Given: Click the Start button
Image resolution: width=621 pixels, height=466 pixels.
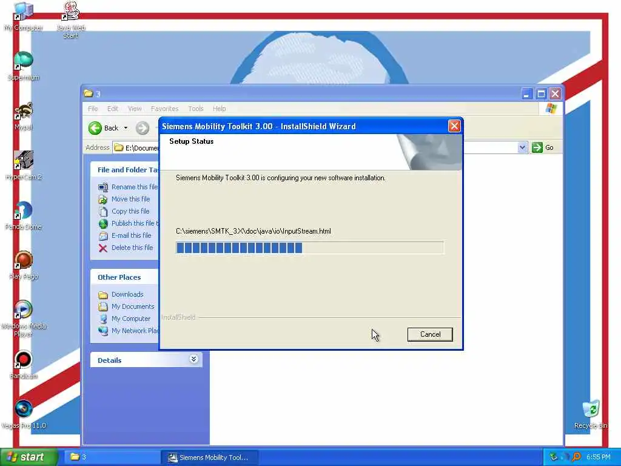Looking at the screenshot, I should click(x=28, y=458).
